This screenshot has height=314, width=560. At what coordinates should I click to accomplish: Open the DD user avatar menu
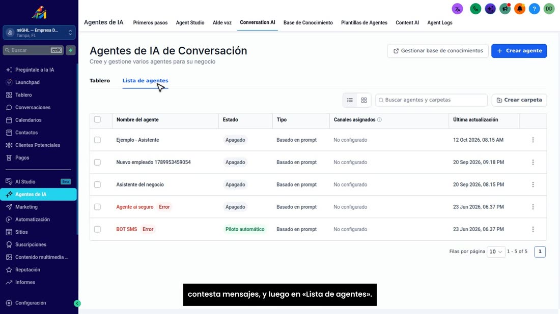click(x=549, y=9)
